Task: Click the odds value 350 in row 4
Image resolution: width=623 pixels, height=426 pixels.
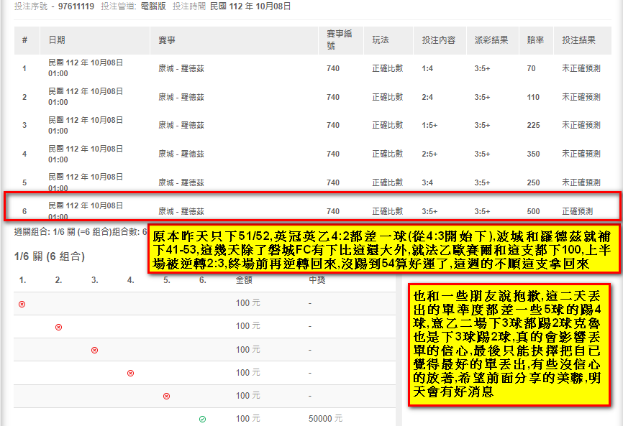Action: tap(533, 154)
